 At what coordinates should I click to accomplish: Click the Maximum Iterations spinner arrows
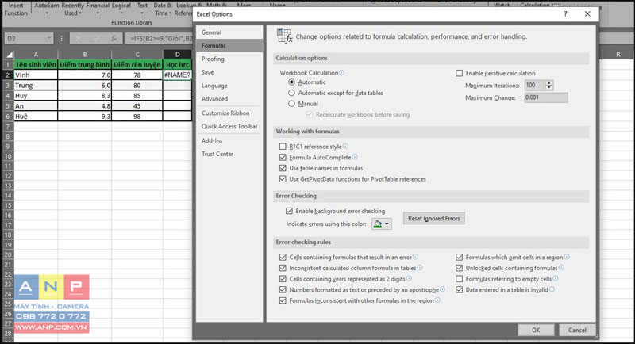[x=549, y=86]
